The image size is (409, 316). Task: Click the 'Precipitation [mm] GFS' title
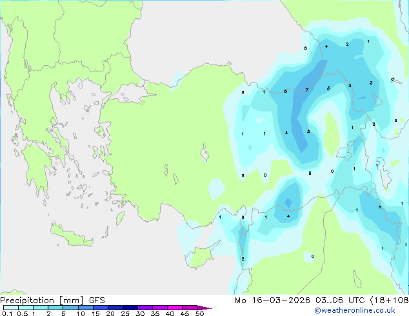click(52, 301)
